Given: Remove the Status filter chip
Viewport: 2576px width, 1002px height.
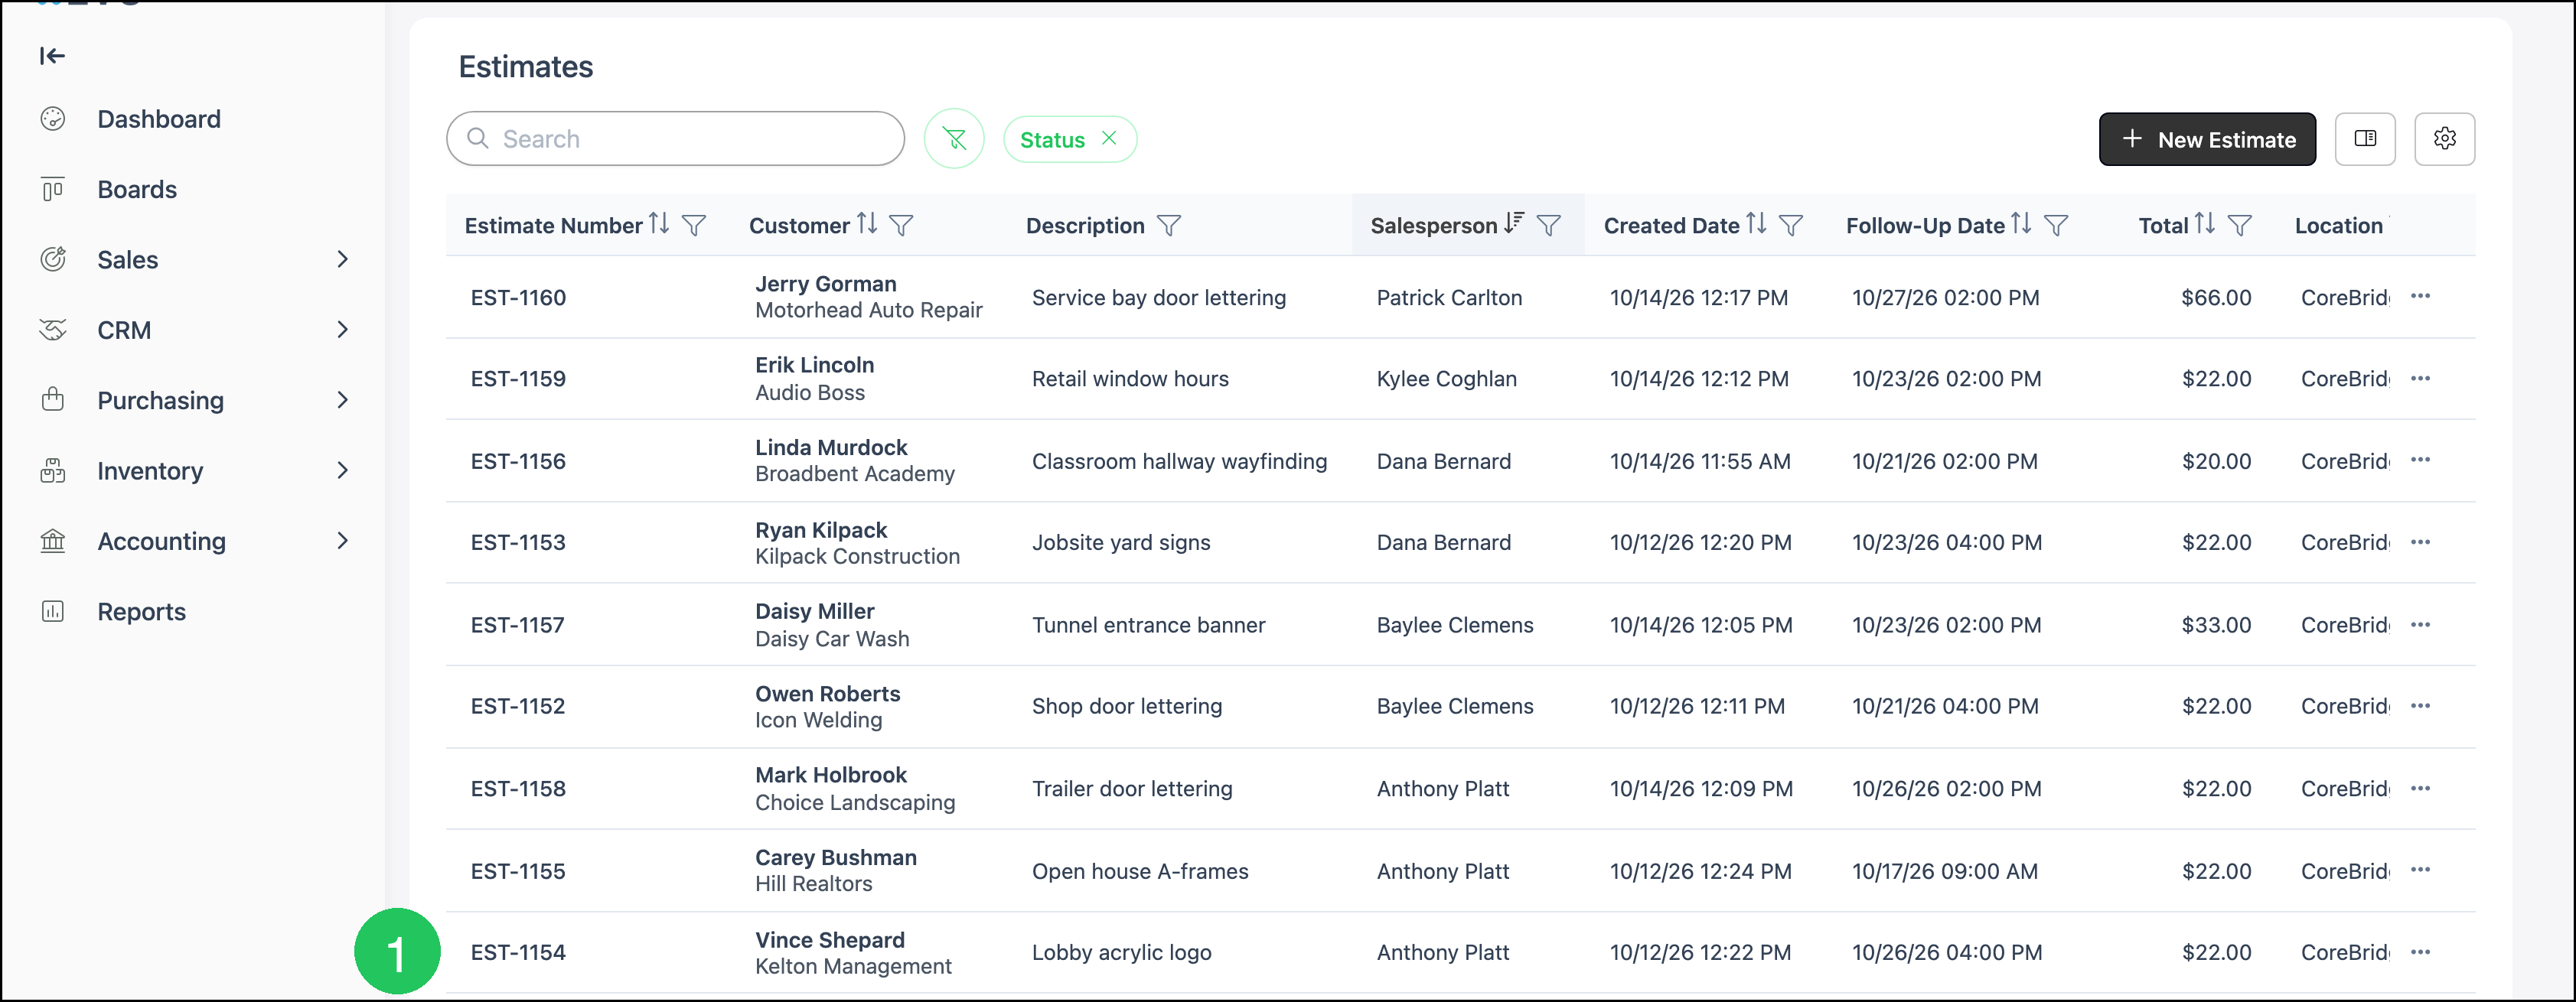Looking at the screenshot, I should pyautogui.click(x=1109, y=139).
